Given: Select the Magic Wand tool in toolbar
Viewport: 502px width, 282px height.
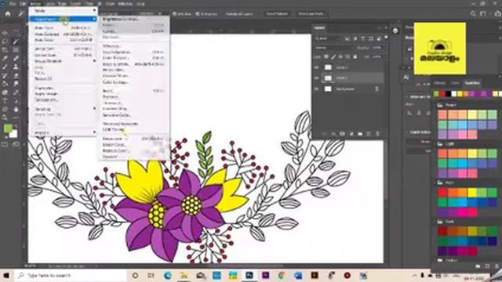Looking at the screenshot, I should click(16, 42).
